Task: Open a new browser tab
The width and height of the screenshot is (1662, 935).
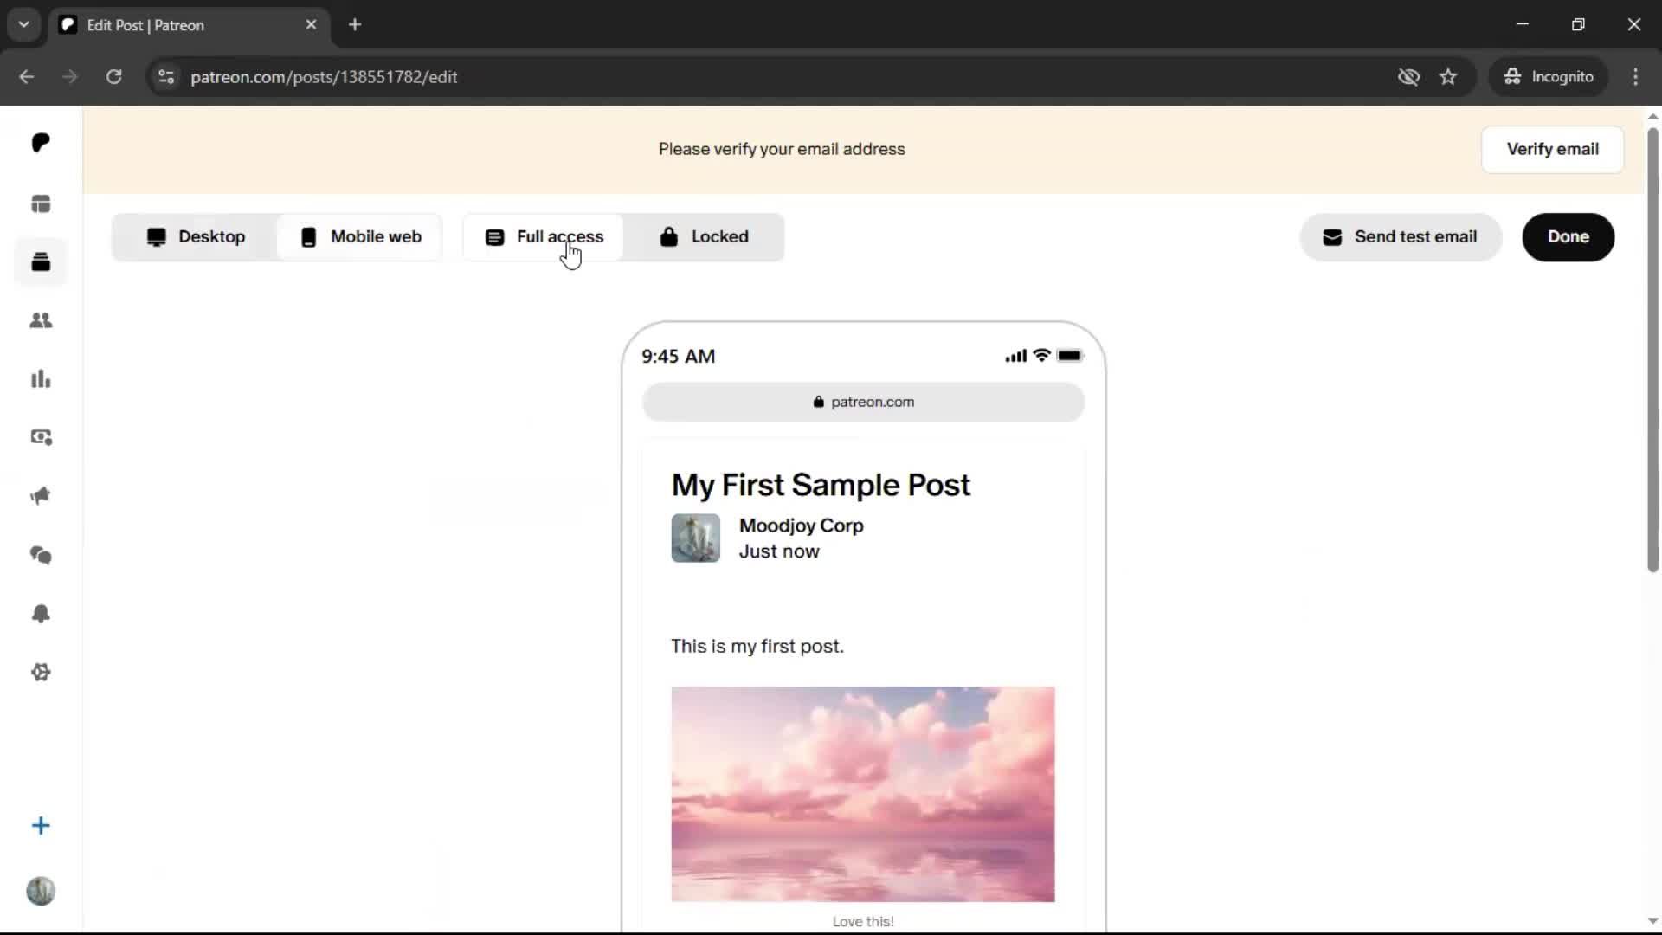Action: 355,25
